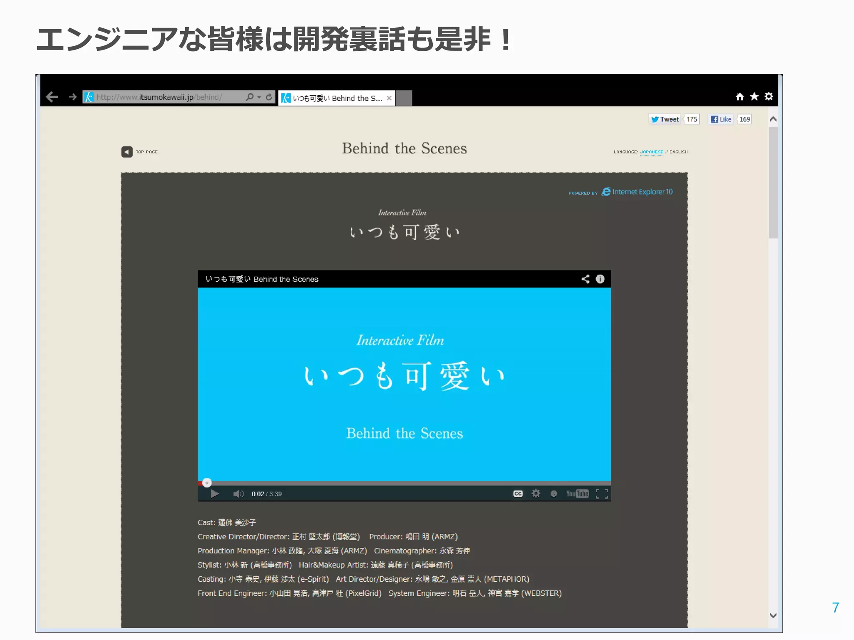
Task: Click the video progress scrubber handle
Action: coord(207,483)
